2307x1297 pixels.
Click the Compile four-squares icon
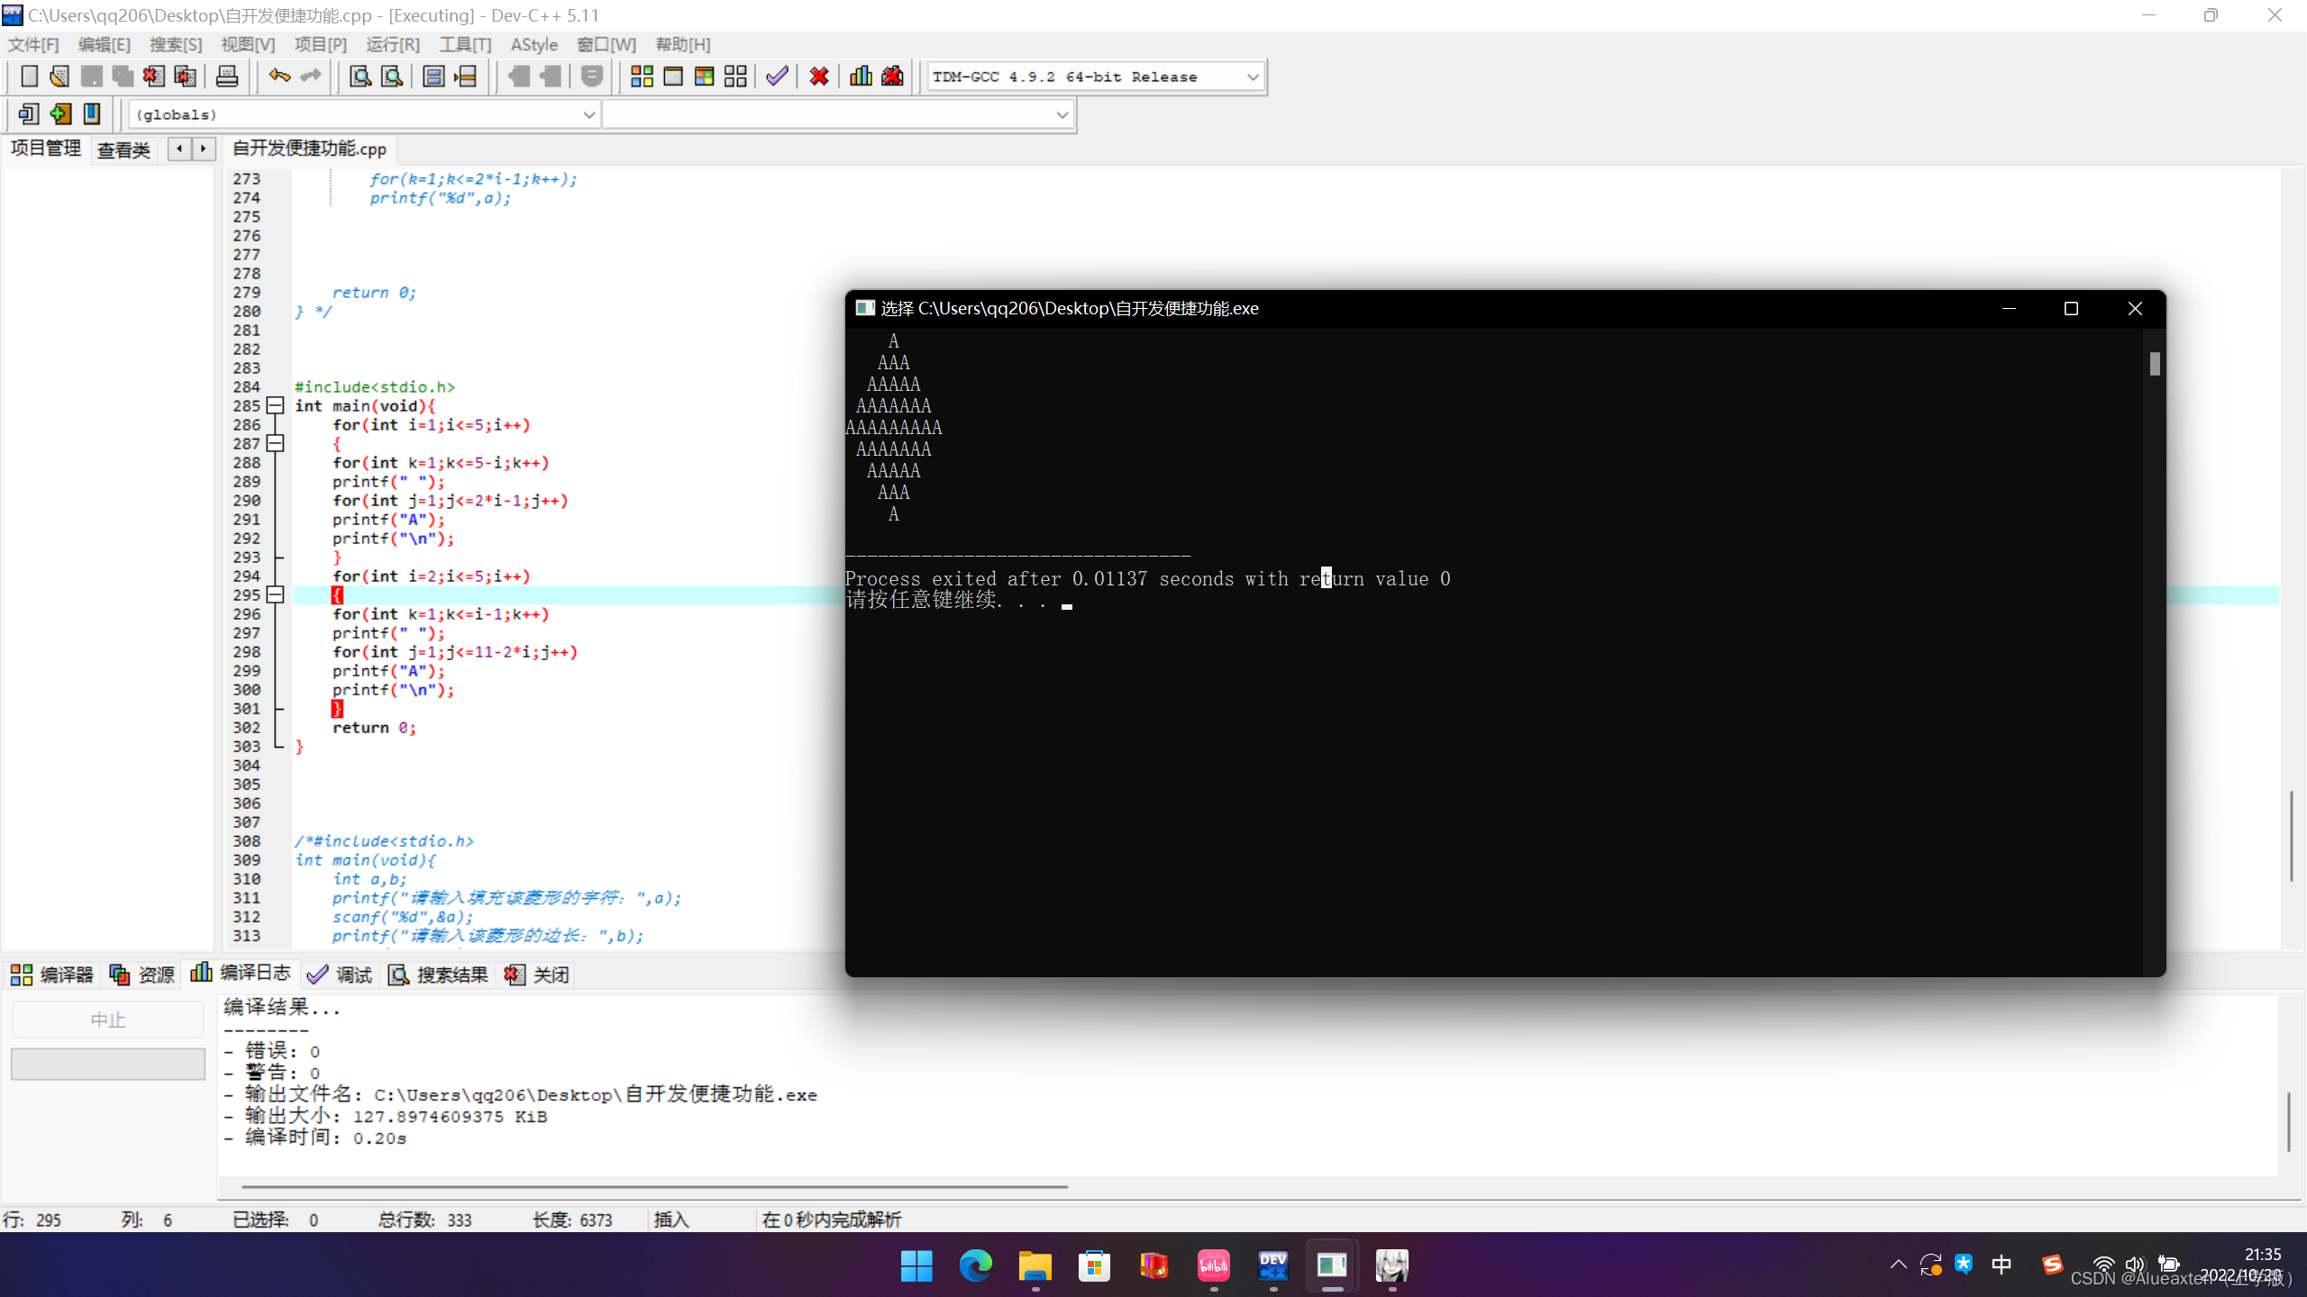click(x=642, y=77)
